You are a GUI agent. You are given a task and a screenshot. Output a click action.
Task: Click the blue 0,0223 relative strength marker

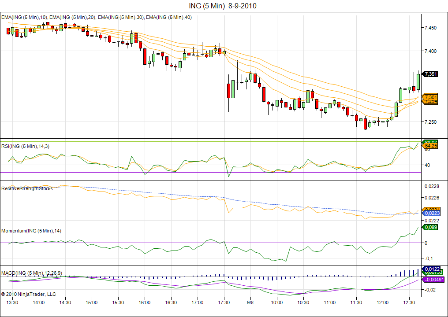click(431, 214)
